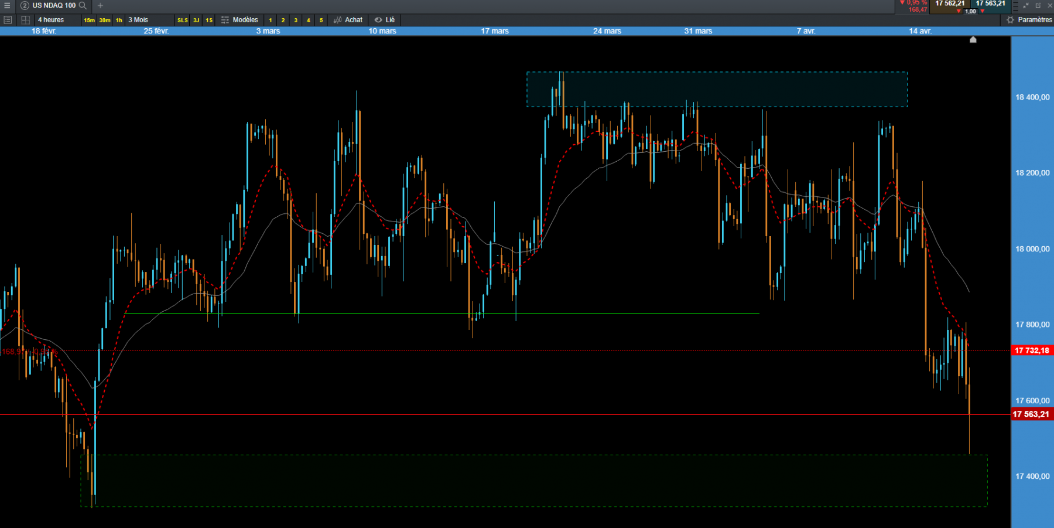Screen dimensions: 1054x528
Task: Select the 15m timeframe shortcut
Action: (89, 20)
